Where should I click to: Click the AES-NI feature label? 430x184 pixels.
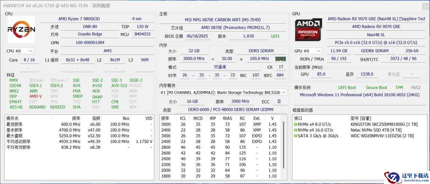tap(16, 107)
